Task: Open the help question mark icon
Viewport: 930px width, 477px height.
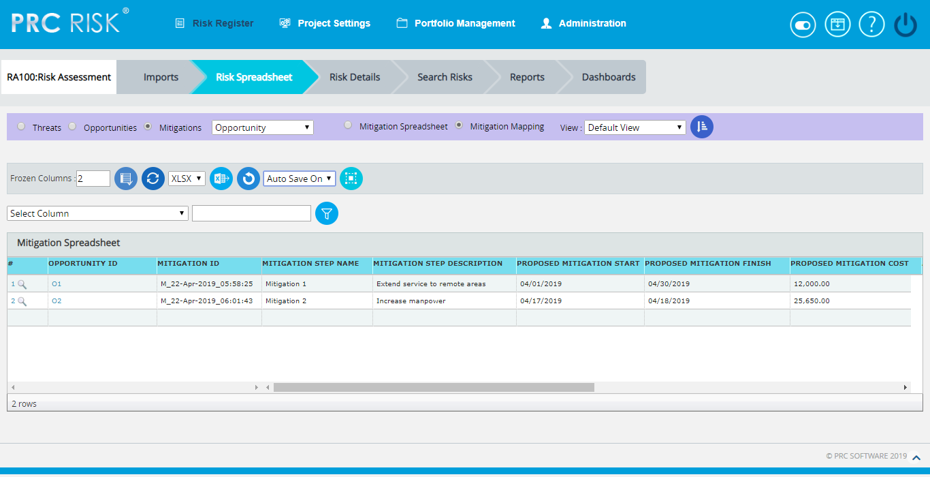Action: pos(871,25)
